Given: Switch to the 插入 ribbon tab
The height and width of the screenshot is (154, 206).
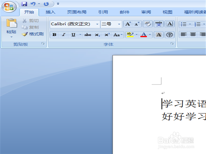Looking at the screenshot, I should click(x=50, y=12).
